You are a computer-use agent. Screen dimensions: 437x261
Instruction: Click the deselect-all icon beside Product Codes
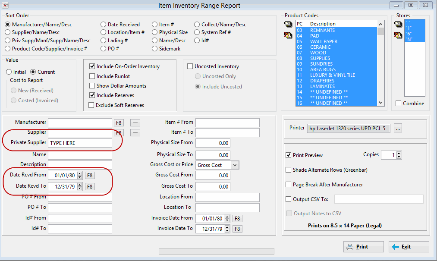[x=288, y=35]
